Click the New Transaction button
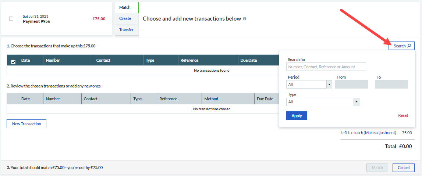This screenshot has width=422, height=176. (26, 124)
